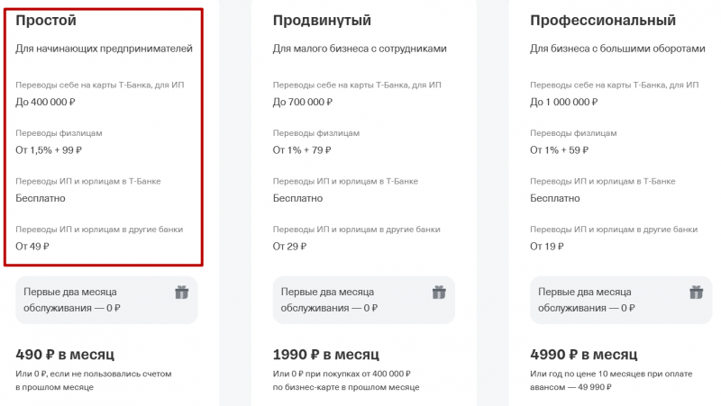The image size is (721, 406).
Task: Choose the 1990 ₽ в месяц price
Action: tap(325, 354)
